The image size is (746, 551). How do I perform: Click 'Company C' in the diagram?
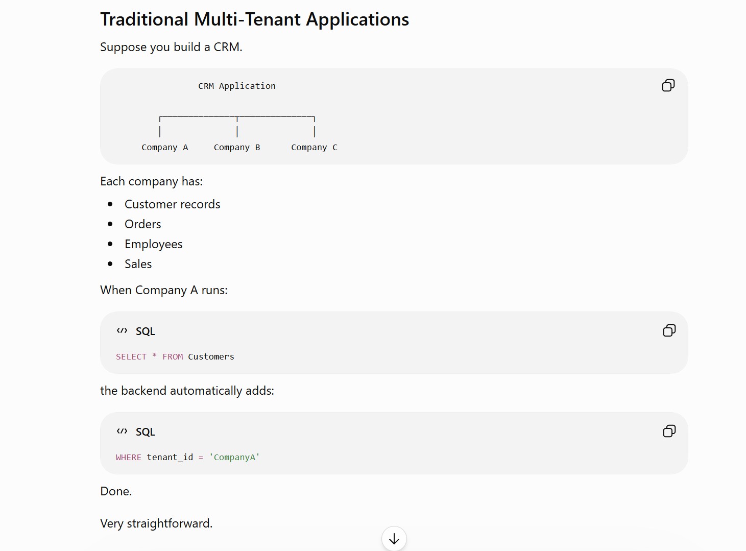click(314, 147)
